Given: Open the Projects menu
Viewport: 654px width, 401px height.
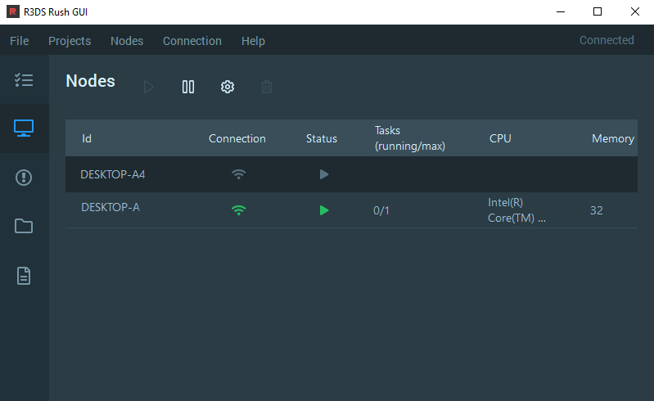Looking at the screenshot, I should pos(70,41).
